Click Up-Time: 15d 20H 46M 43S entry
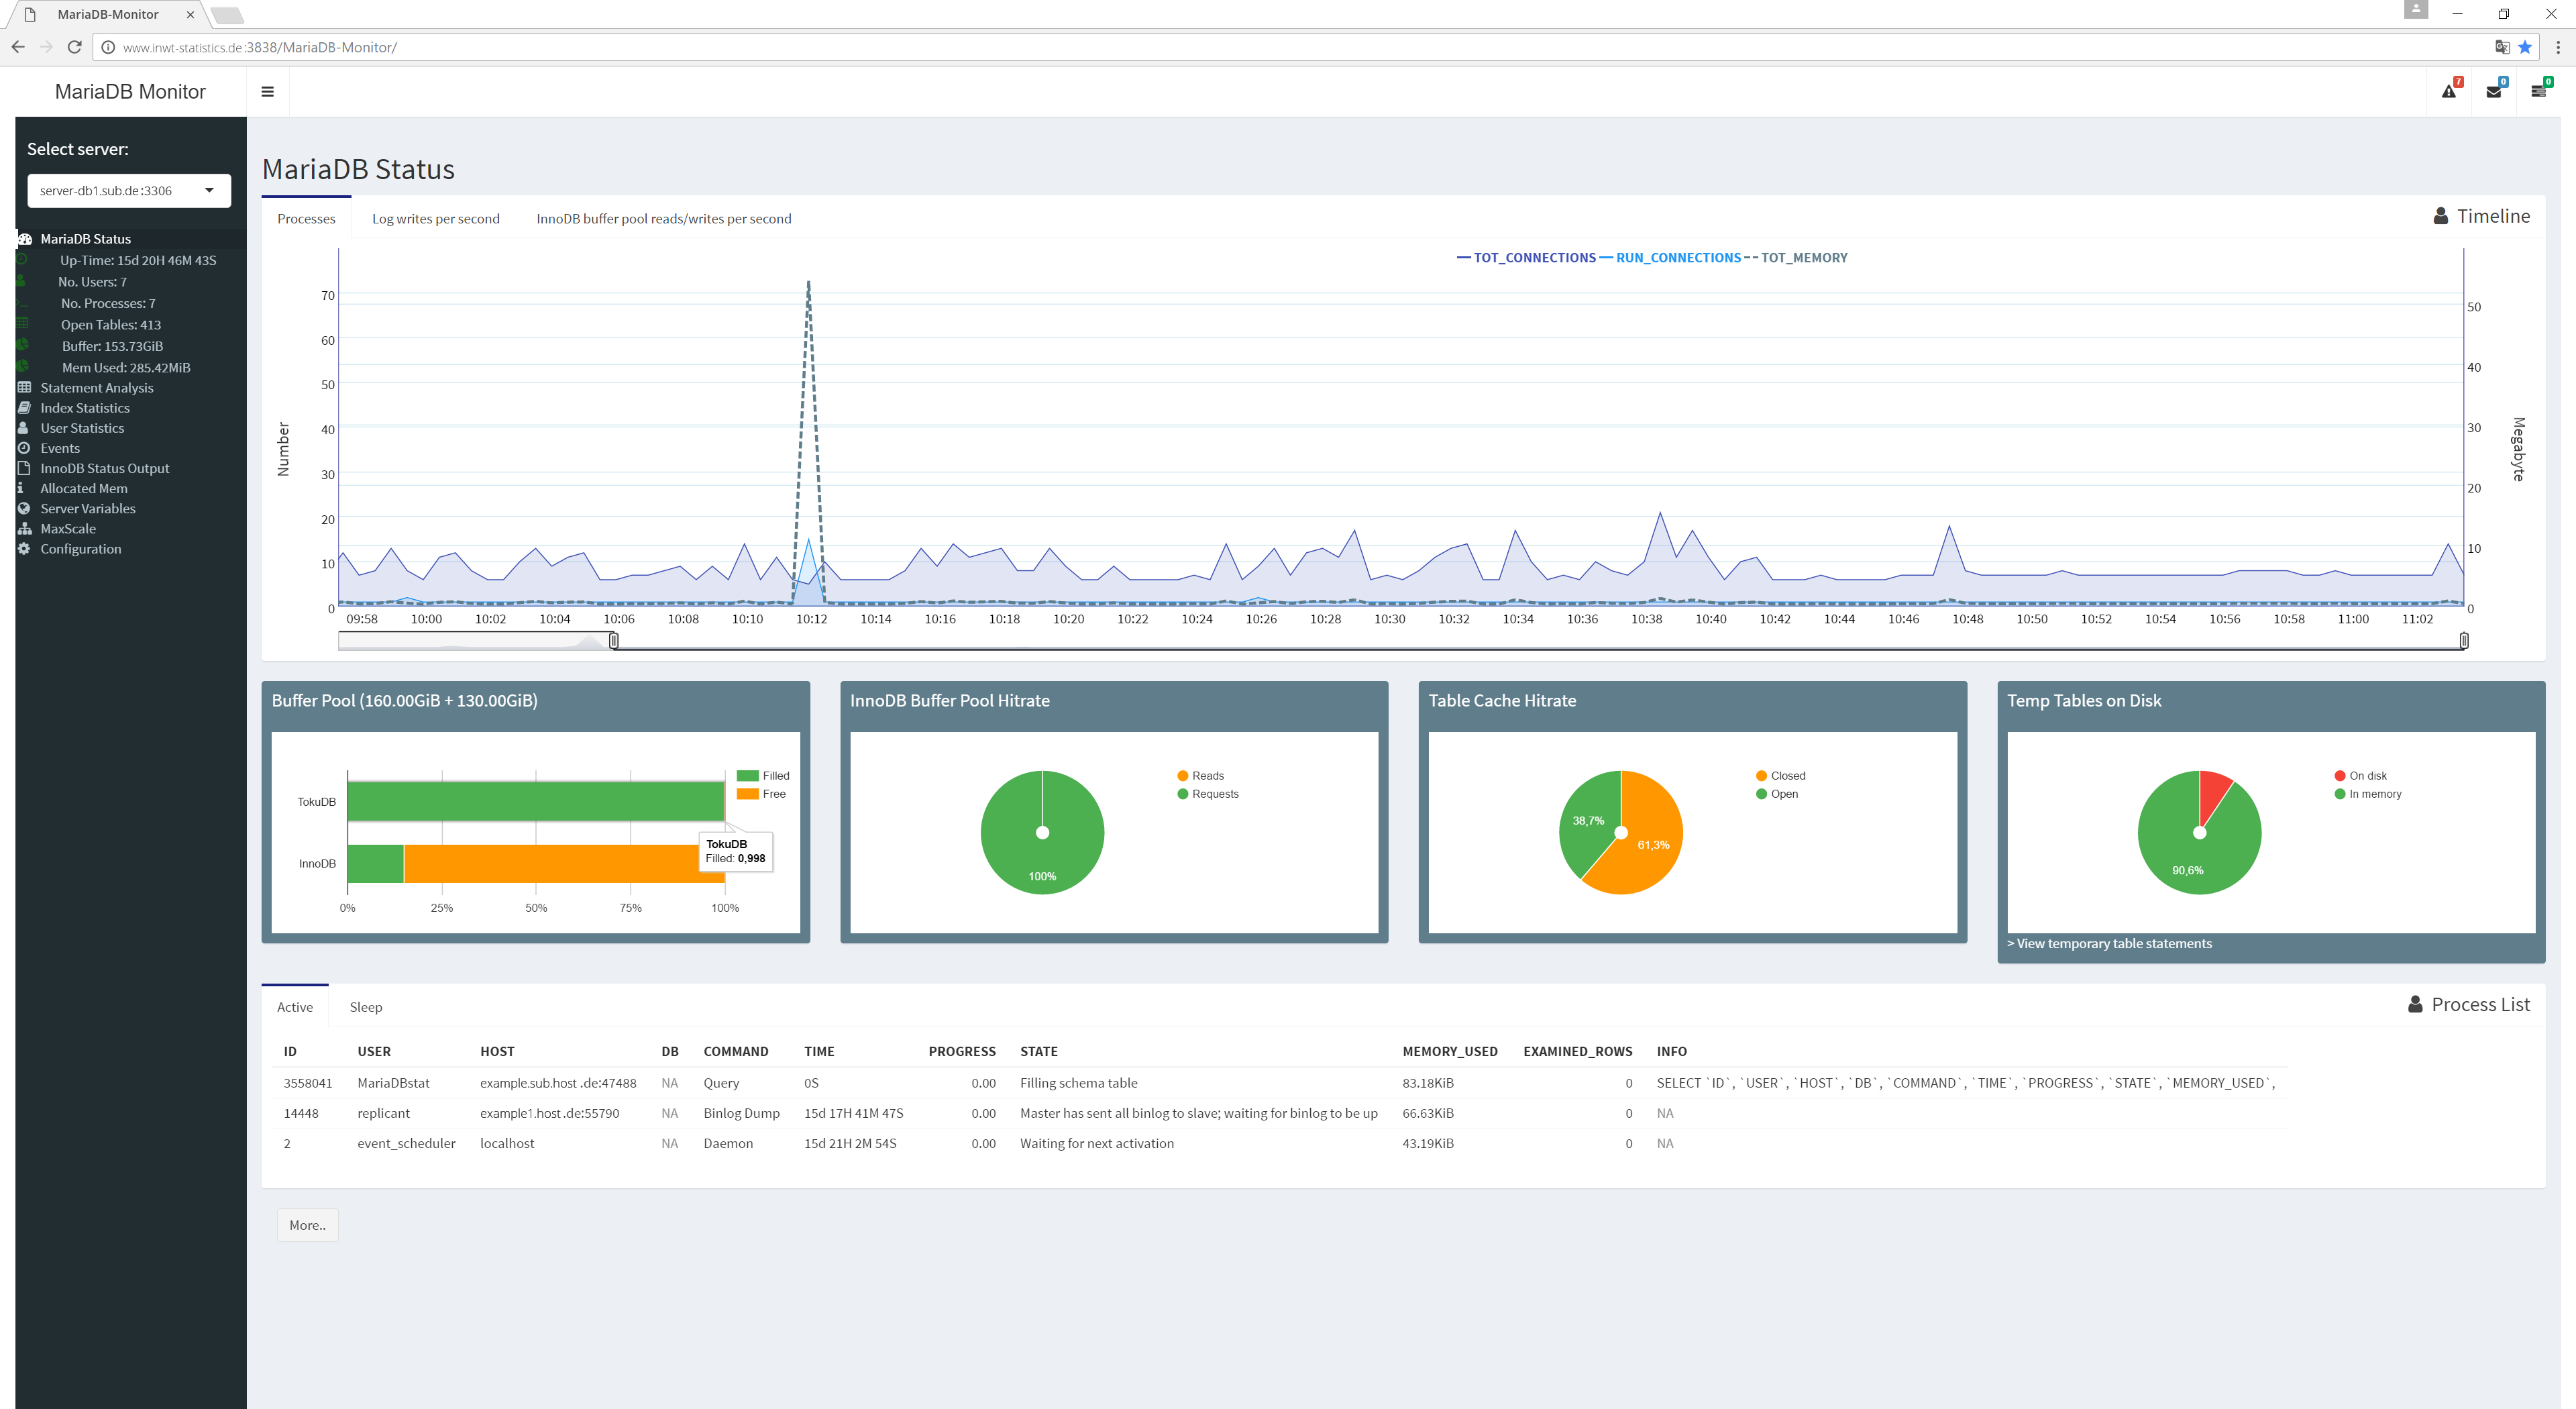This screenshot has height=1409, width=2576. pos(138,260)
